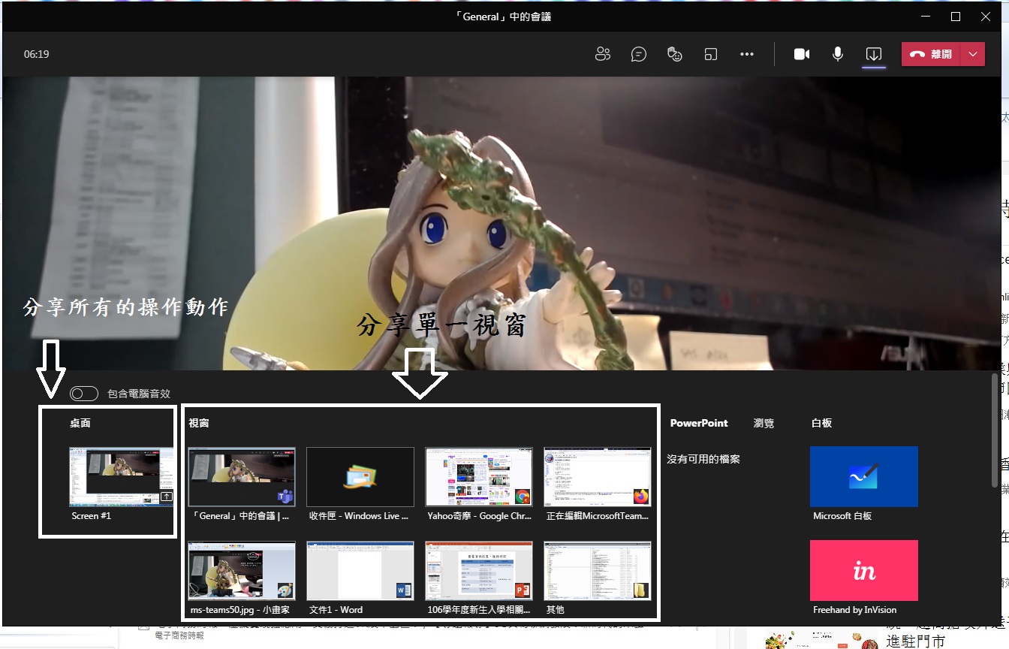Open the meeting chat icon
The image size is (1009, 649).
(639, 54)
